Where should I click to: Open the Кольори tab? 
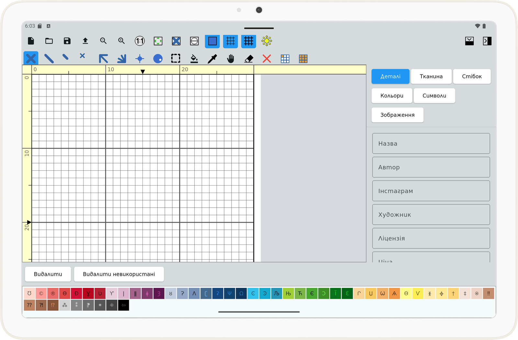(x=392, y=96)
